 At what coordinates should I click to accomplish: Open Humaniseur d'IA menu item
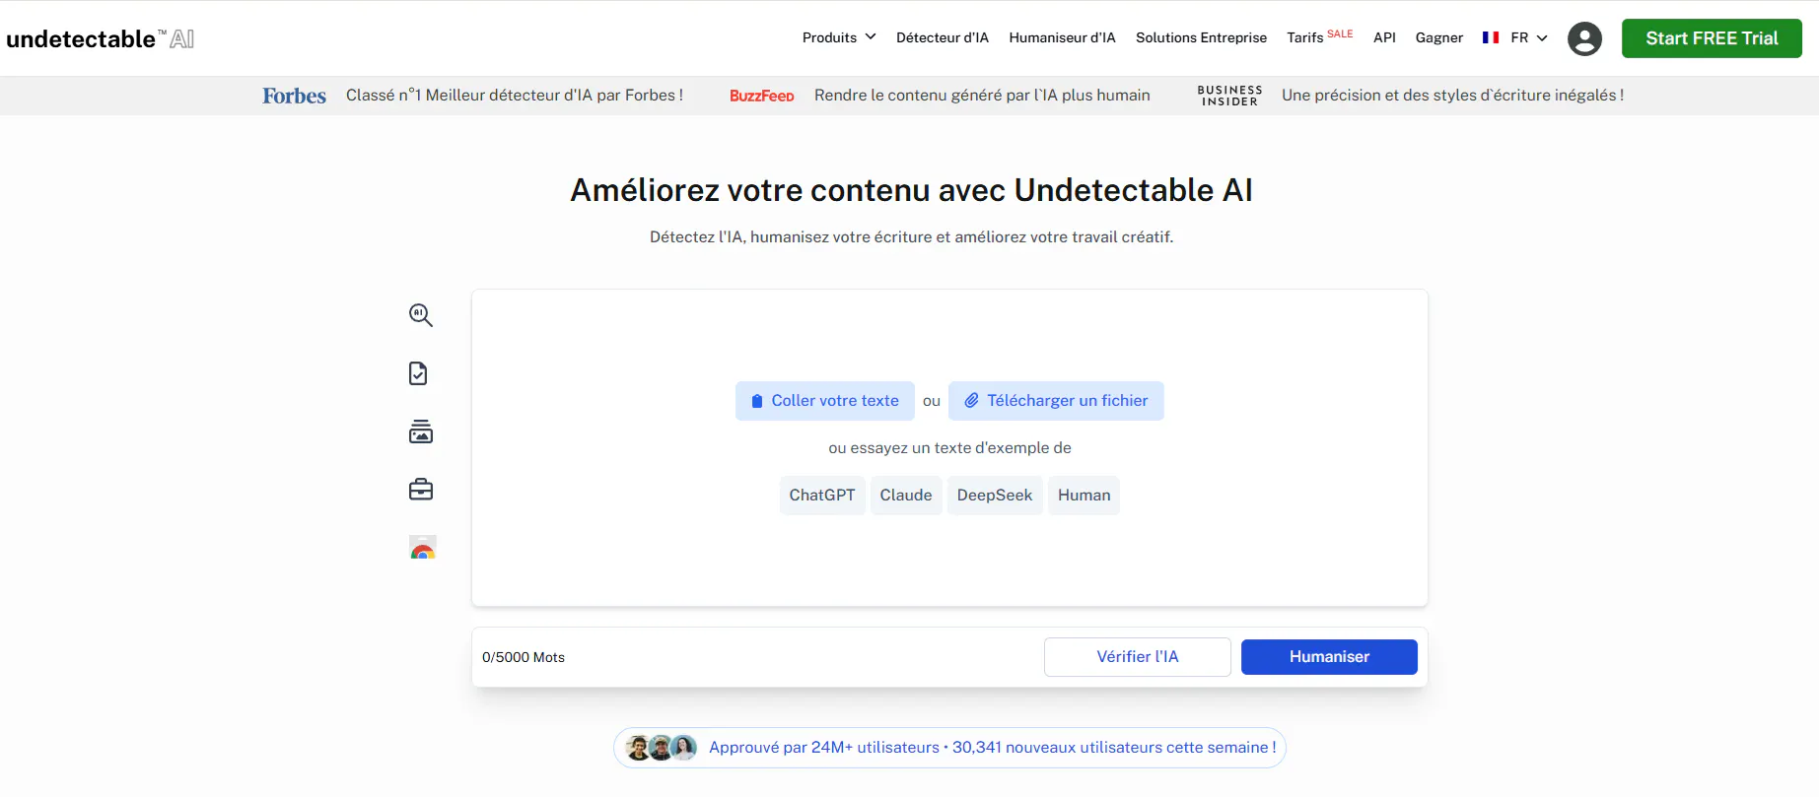[1062, 37]
